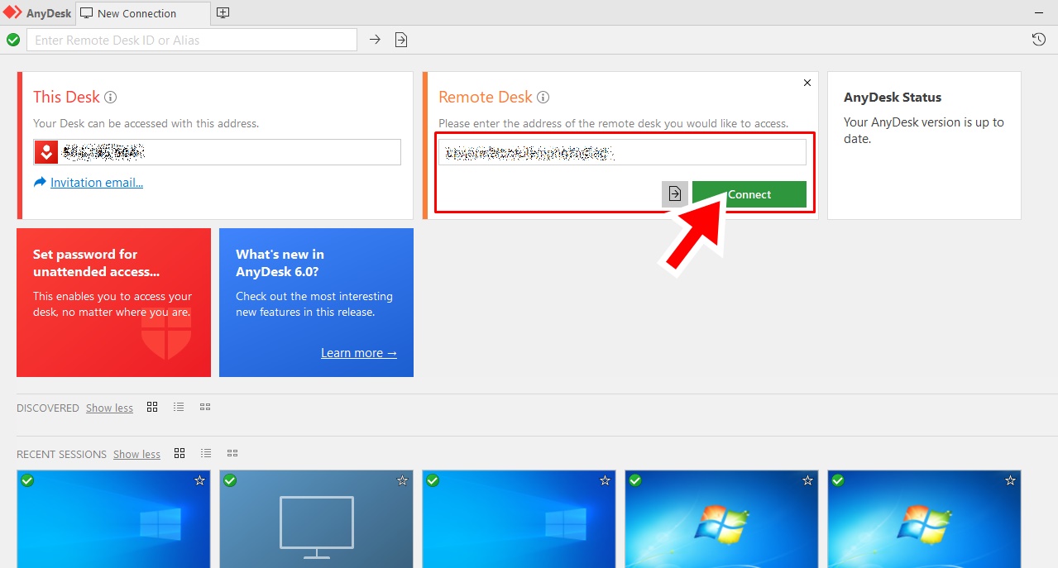The image size is (1058, 568).
Task: Open the third recent session thumbnail
Action: point(519,519)
